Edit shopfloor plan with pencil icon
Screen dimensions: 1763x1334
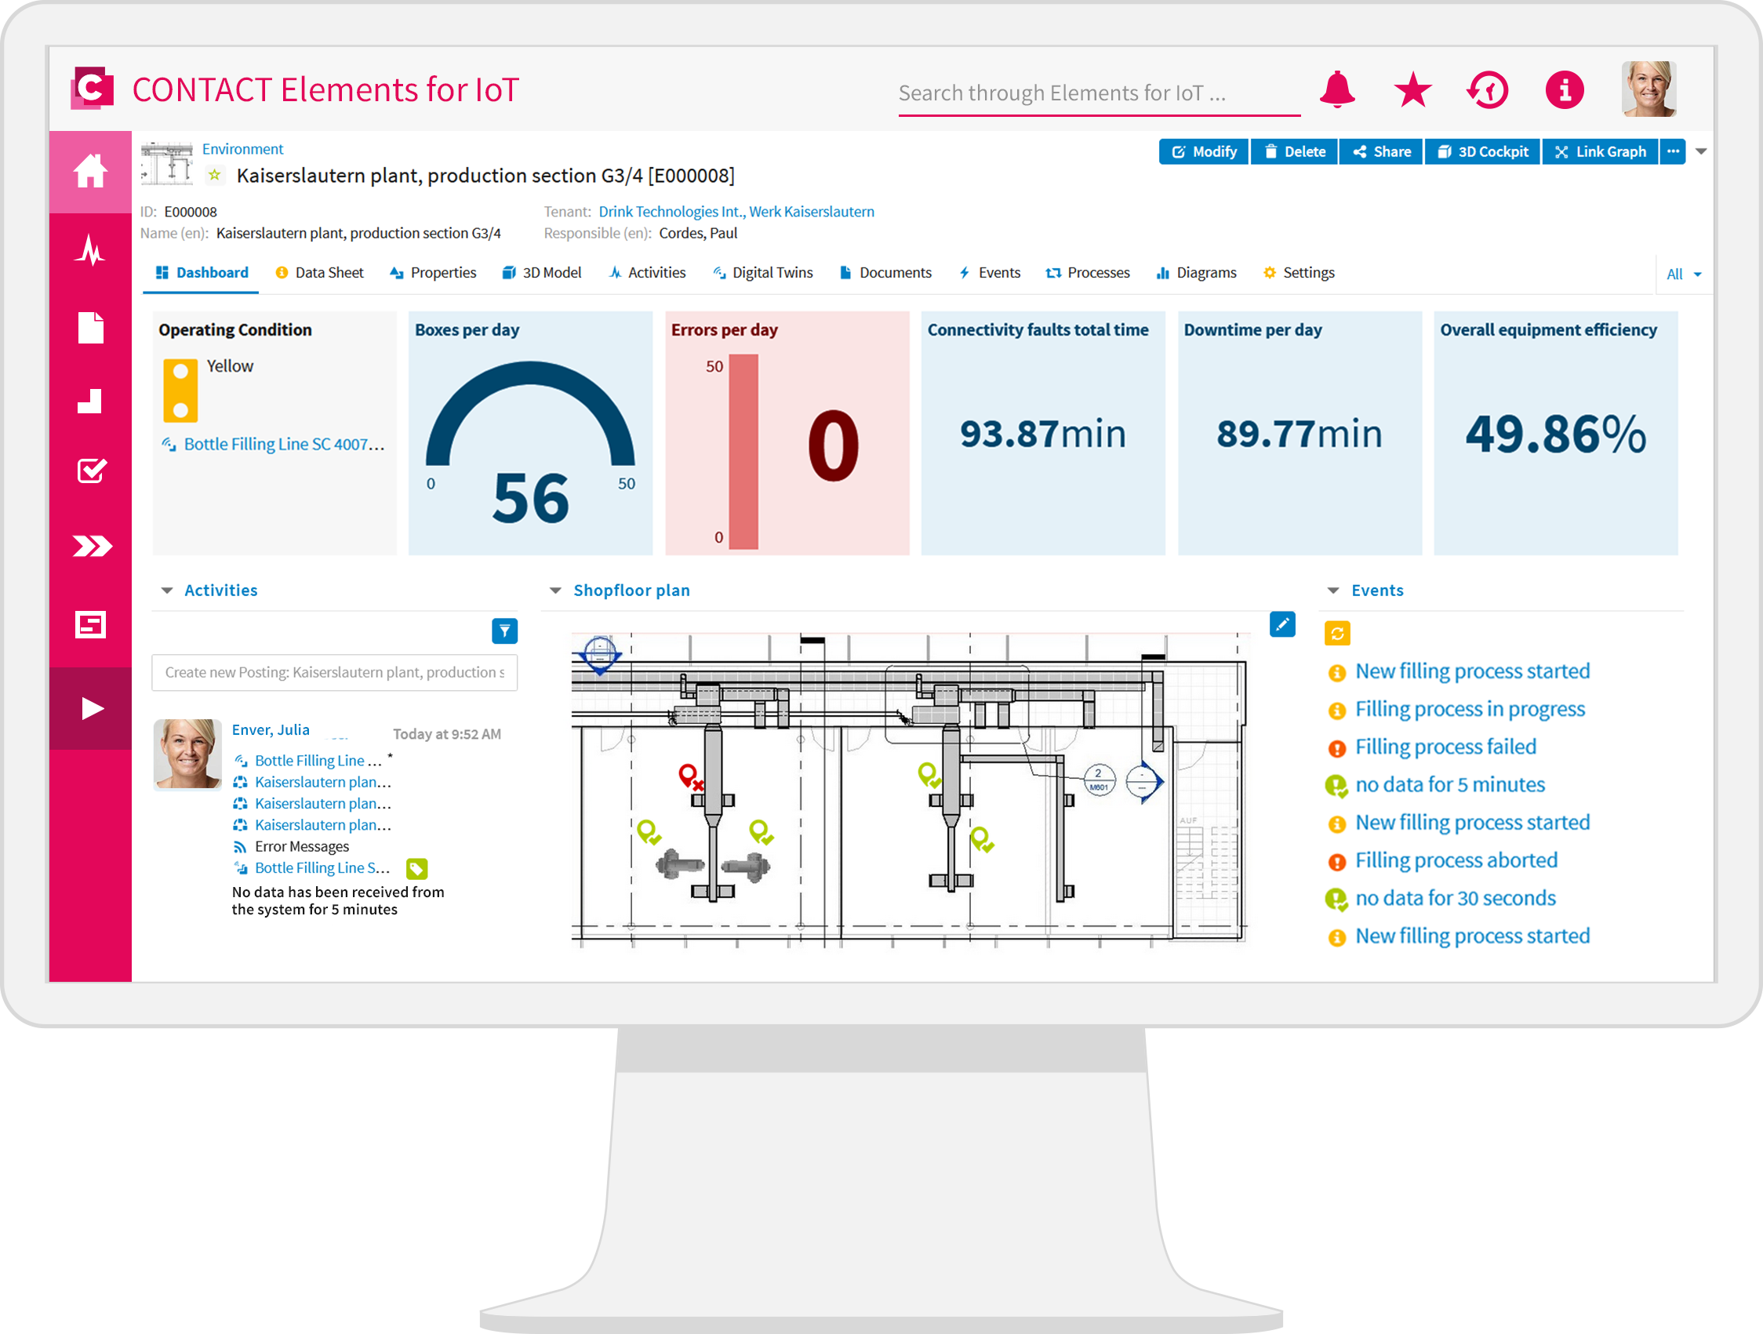[x=1281, y=624]
